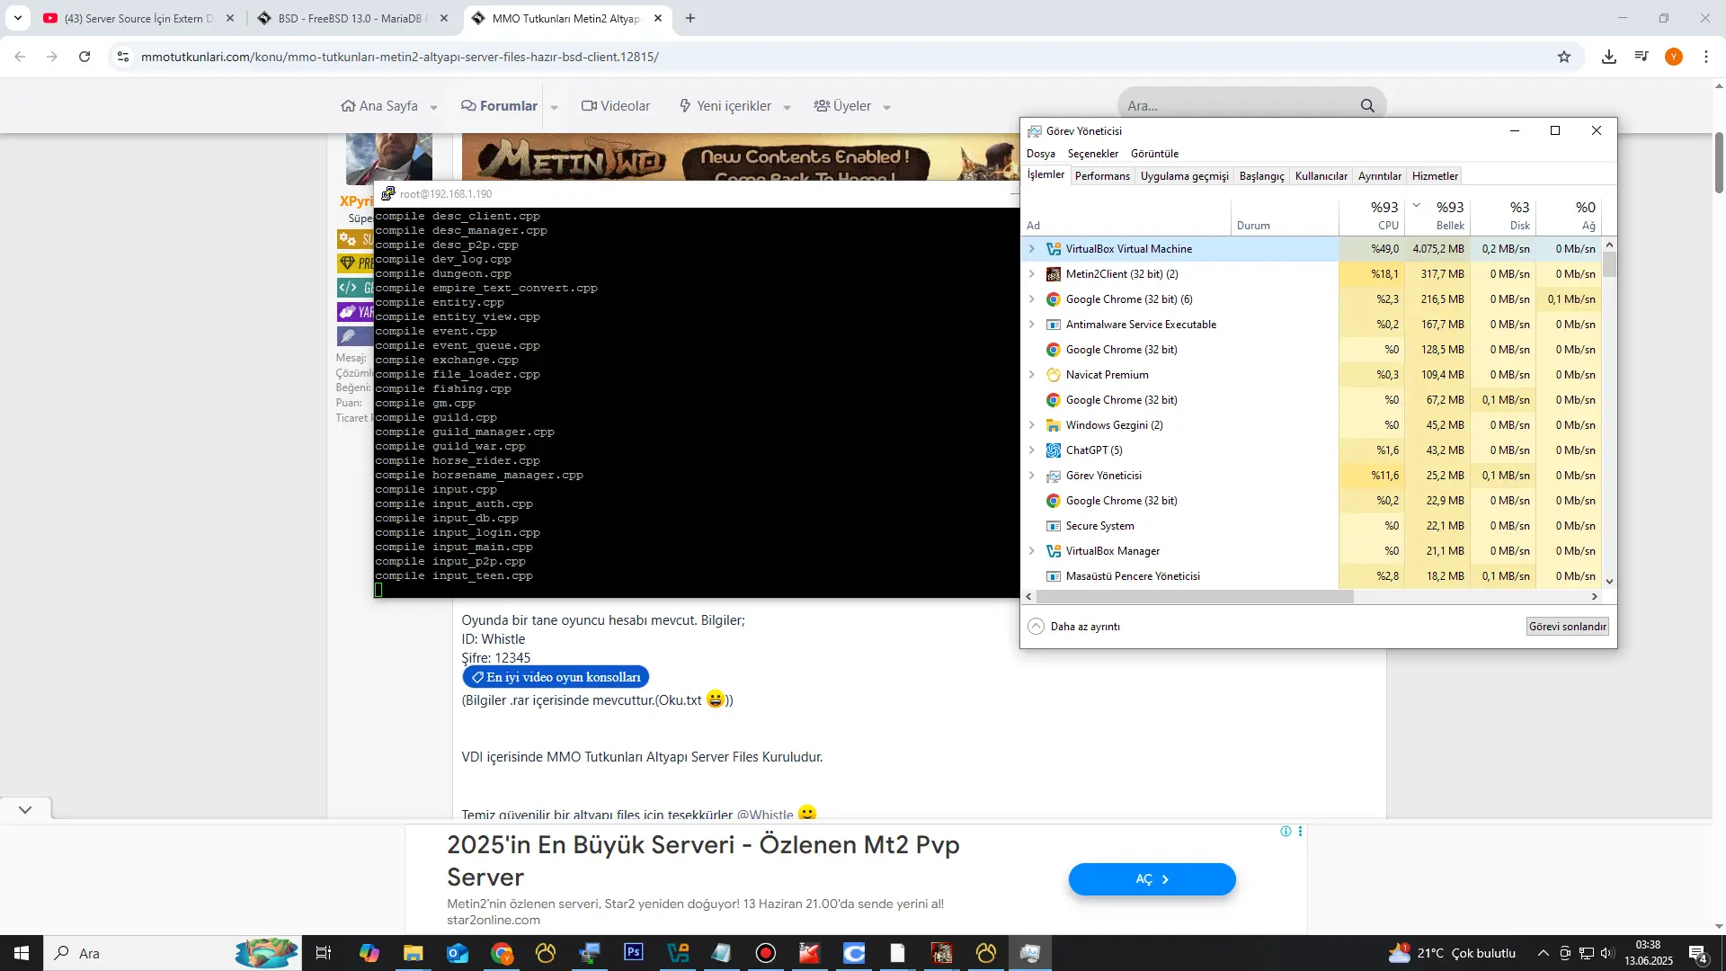The width and height of the screenshot is (1726, 971).
Task: Click the En iyi video oyun konsolları tag
Action: point(556,677)
